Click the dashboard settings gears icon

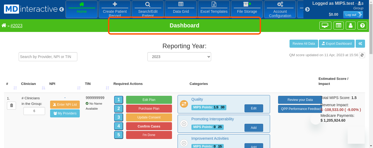(x=360, y=44)
